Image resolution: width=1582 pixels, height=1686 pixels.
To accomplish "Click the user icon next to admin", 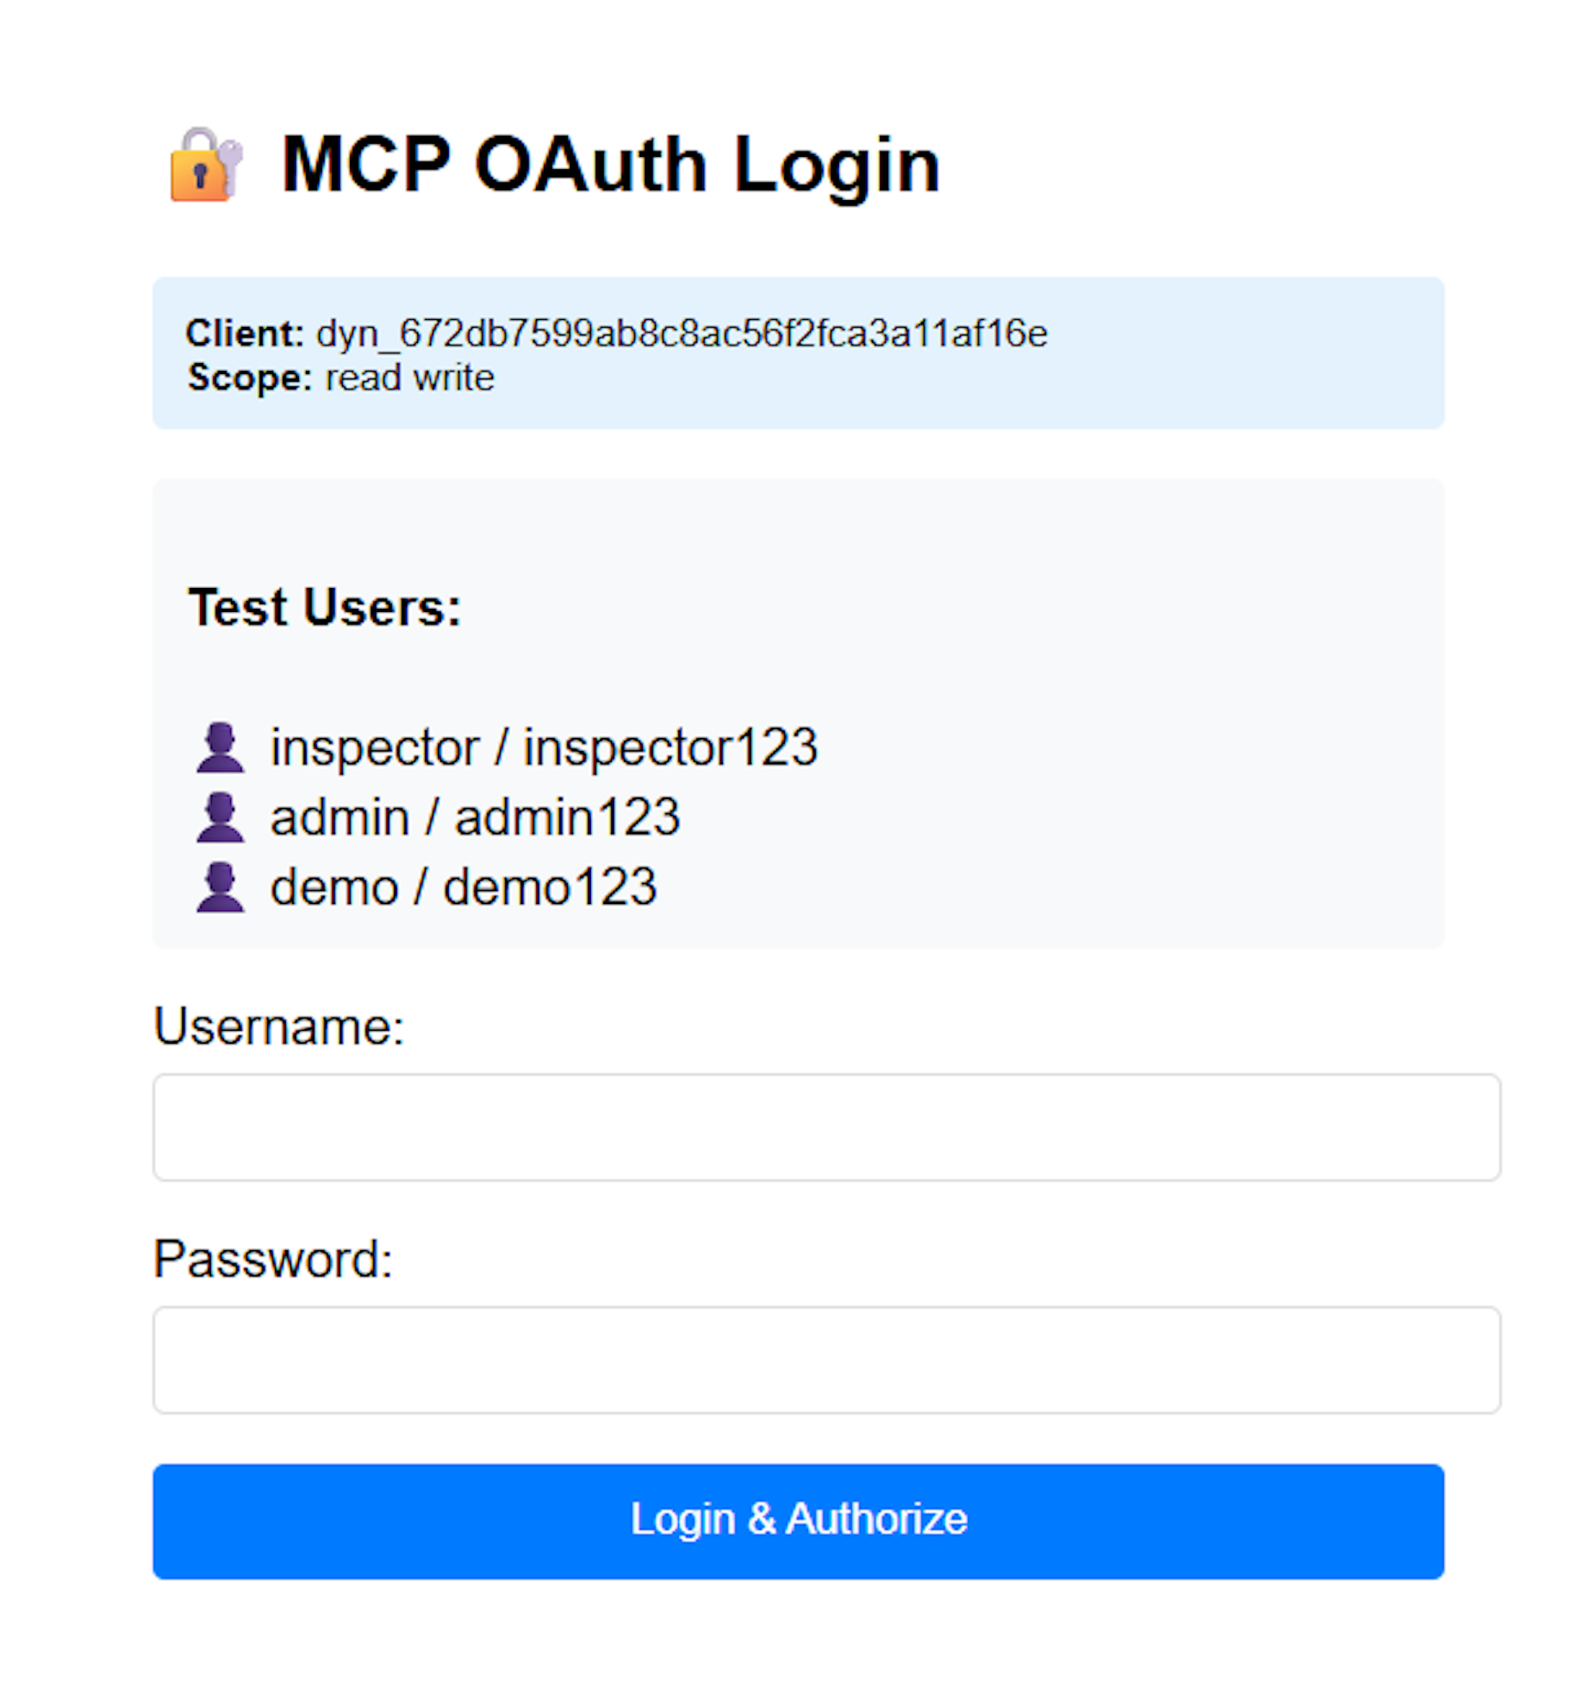I will (x=221, y=817).
